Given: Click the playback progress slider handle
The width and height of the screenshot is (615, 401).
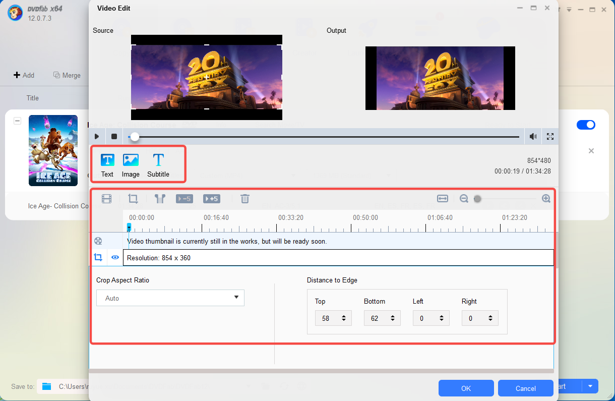Looking at the screenshot, I should (x=134, y=136).
